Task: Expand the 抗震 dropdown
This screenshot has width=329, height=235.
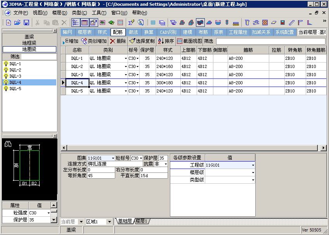Action: point(166,164)
